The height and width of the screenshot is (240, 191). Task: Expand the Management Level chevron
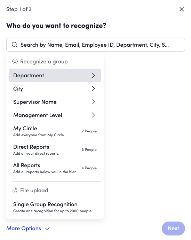[x=94, y=115]
